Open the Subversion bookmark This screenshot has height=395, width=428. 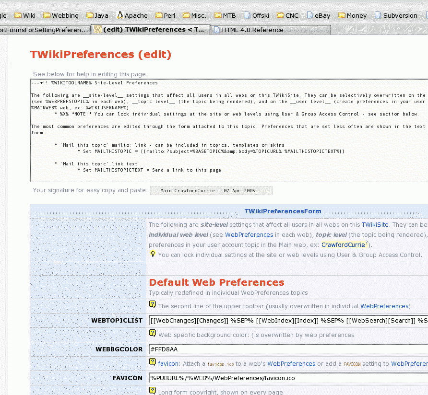pyautogui.click(x=396, y=15)
